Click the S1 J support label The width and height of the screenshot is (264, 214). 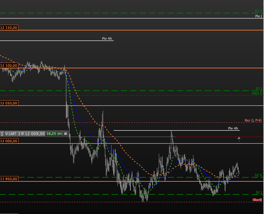(259, 89)
